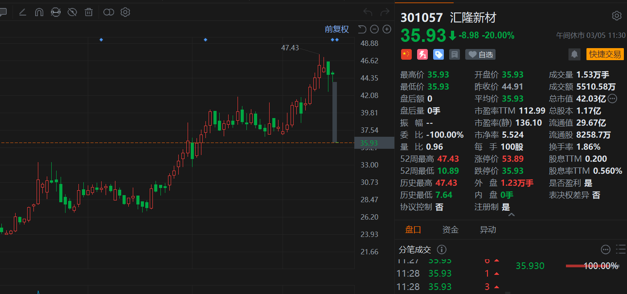Click the first blue event marker on chart
The height and width of the screenshot is (294, 627).
pos(101,40)
